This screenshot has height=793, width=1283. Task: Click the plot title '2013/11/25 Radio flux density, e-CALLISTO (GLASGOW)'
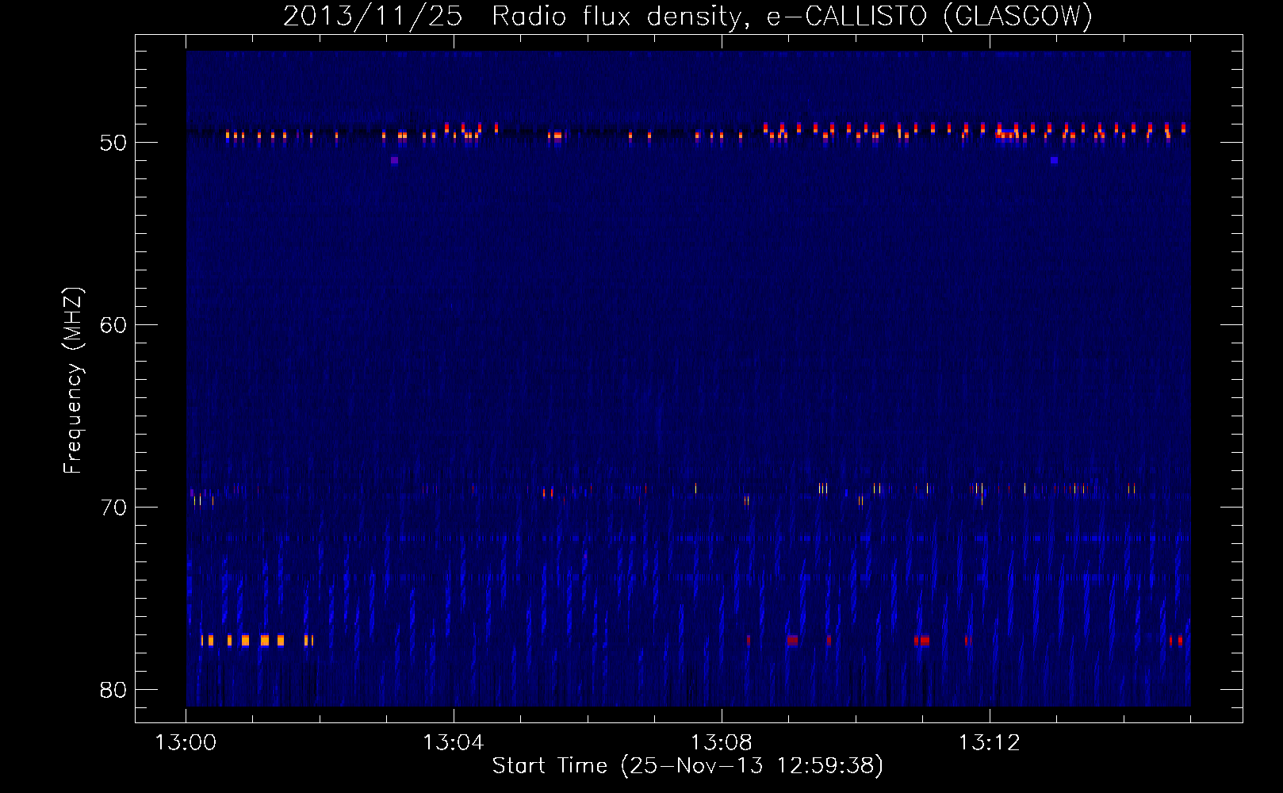tap(687, 16)
